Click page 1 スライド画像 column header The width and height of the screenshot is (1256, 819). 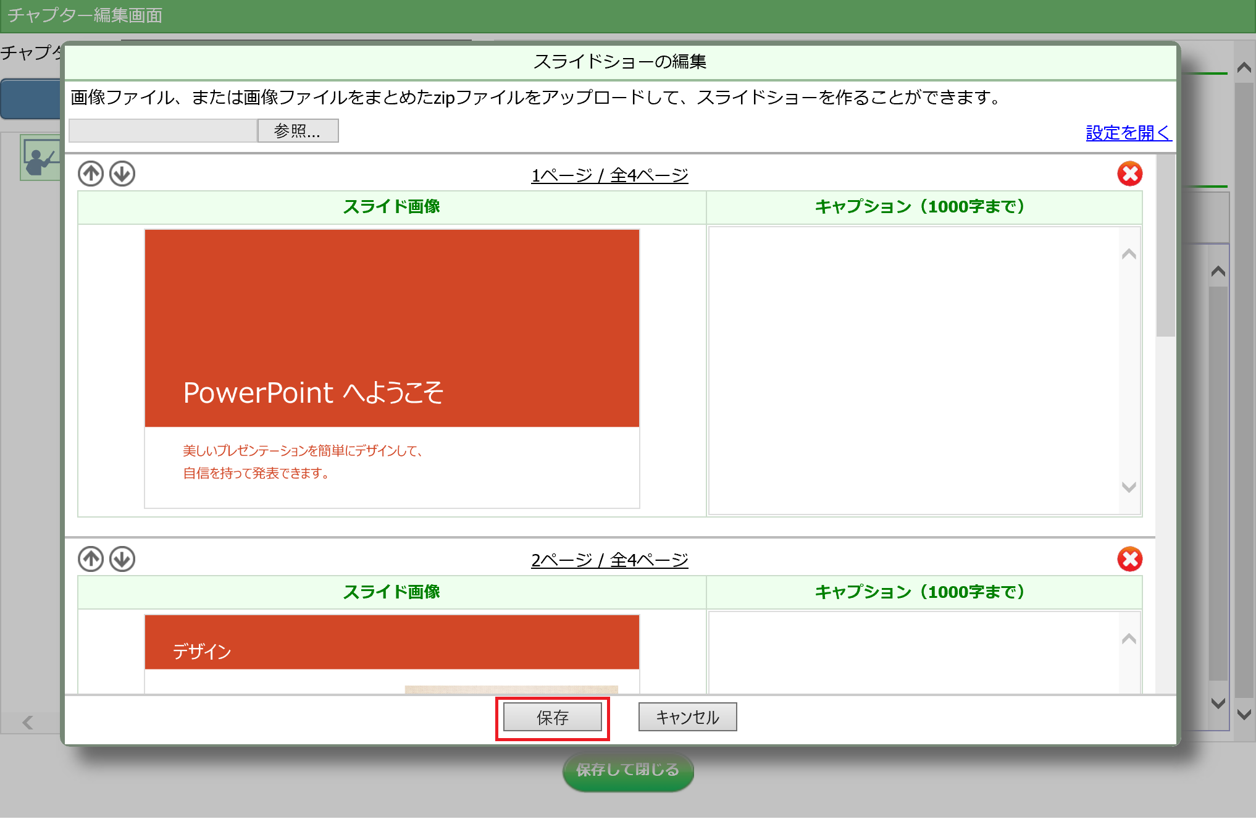(391, 207)
